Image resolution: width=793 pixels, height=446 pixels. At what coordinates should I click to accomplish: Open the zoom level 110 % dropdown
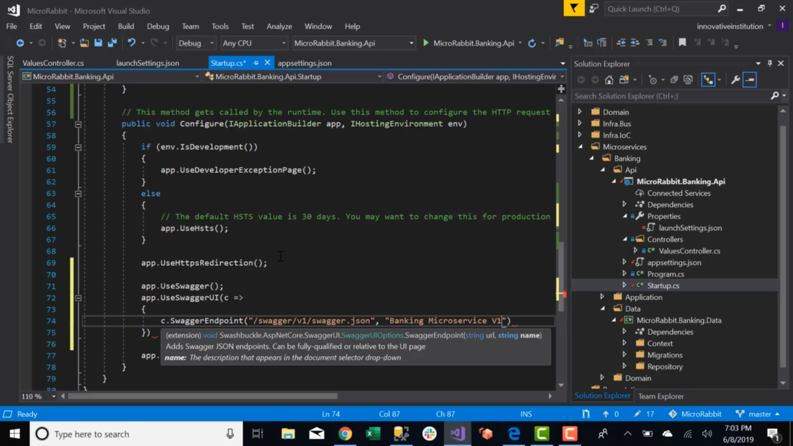(38, 396)
